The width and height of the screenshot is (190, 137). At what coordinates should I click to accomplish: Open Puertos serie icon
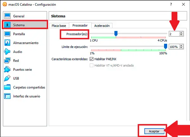click(7, 69)
